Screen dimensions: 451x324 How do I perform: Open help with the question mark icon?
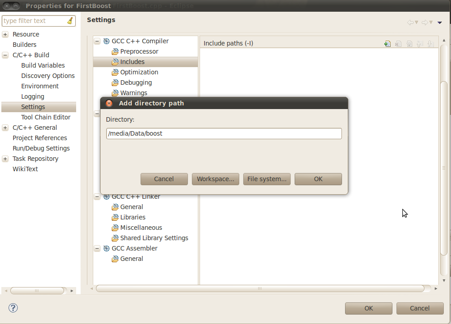[x=13, y=308]
